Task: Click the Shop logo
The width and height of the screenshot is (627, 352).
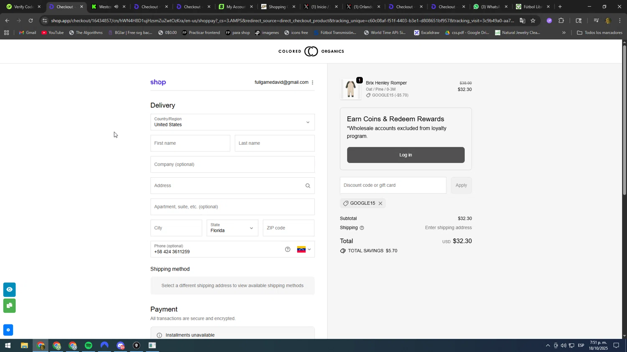Action: [158, 83]
